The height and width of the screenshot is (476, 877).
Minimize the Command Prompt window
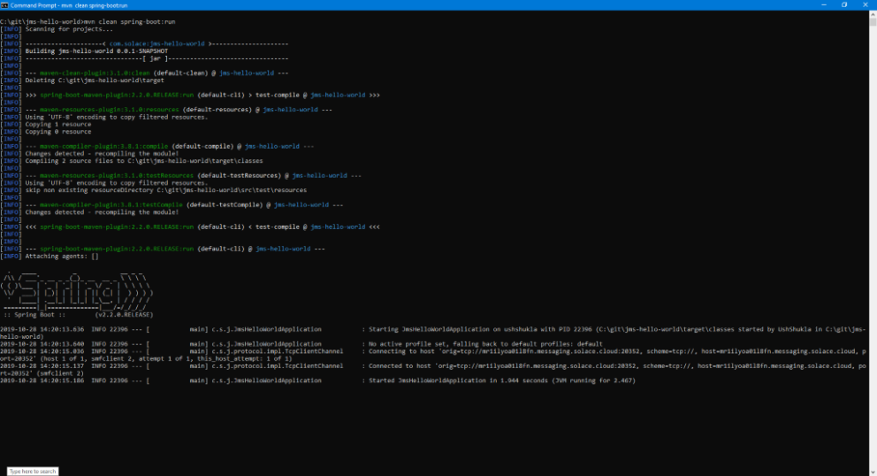[x=819, y=4]
